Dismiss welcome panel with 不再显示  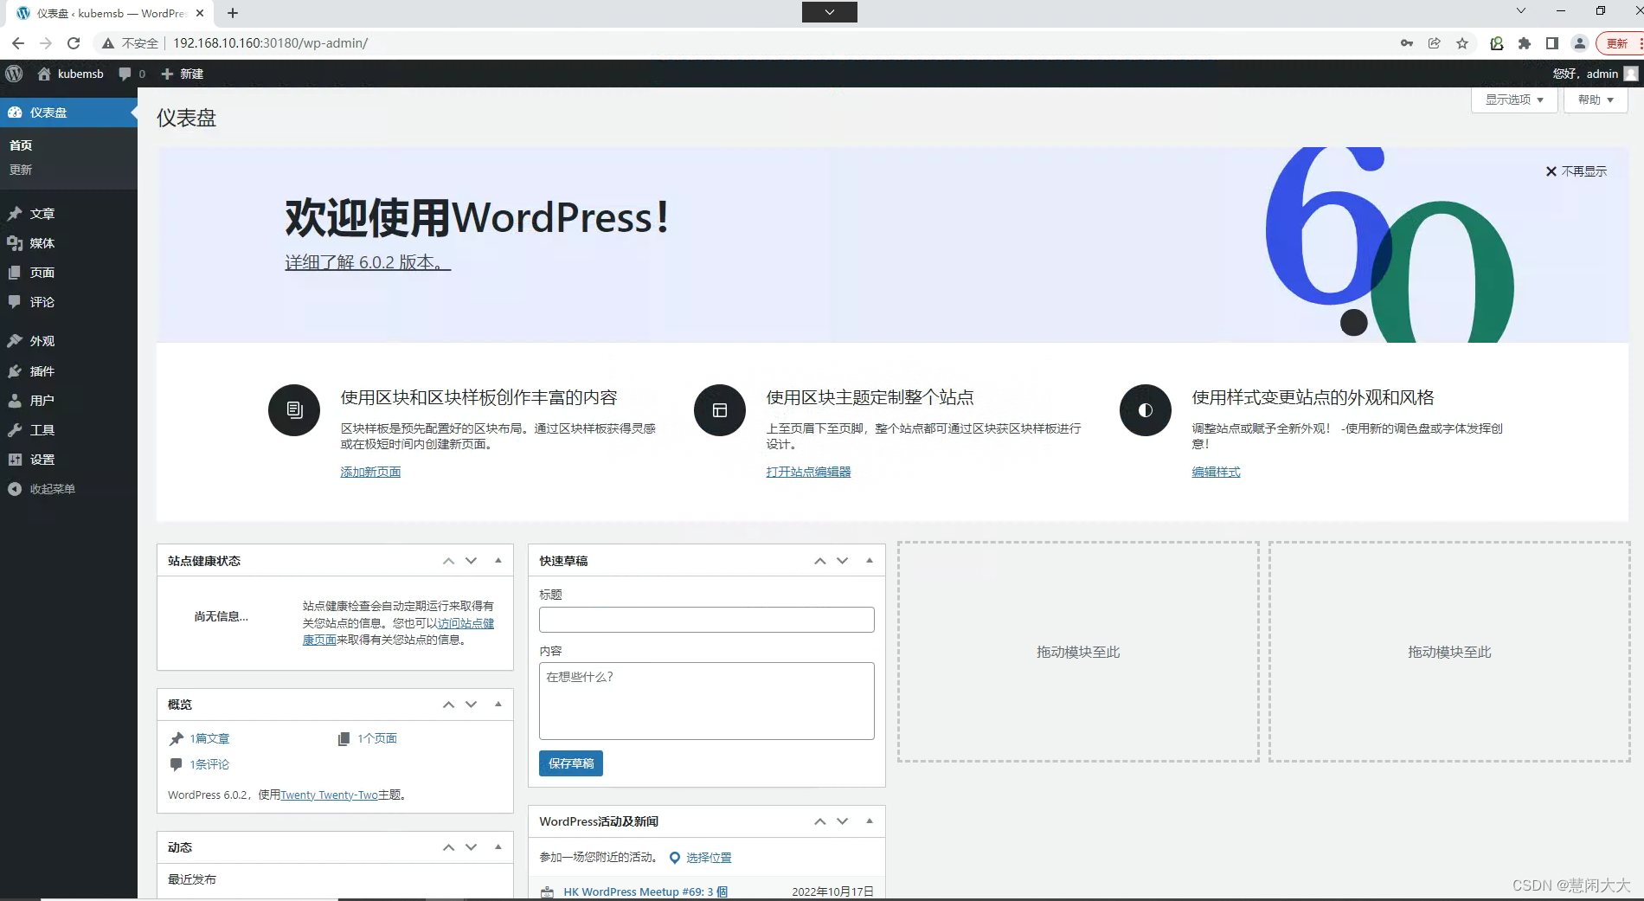coord(1576,171)
